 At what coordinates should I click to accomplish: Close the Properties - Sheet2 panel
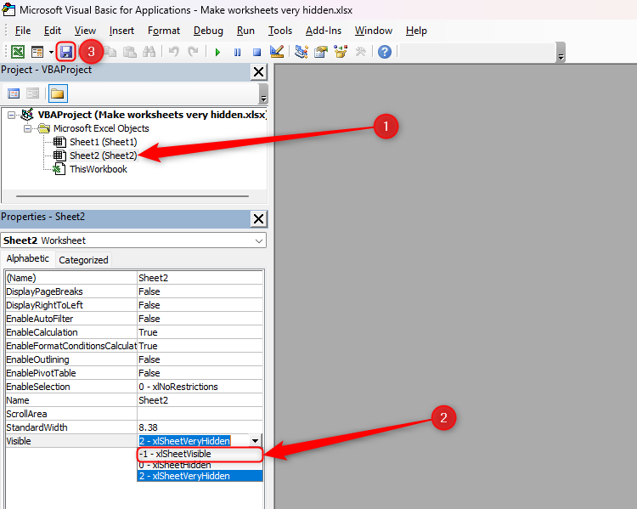258,218
